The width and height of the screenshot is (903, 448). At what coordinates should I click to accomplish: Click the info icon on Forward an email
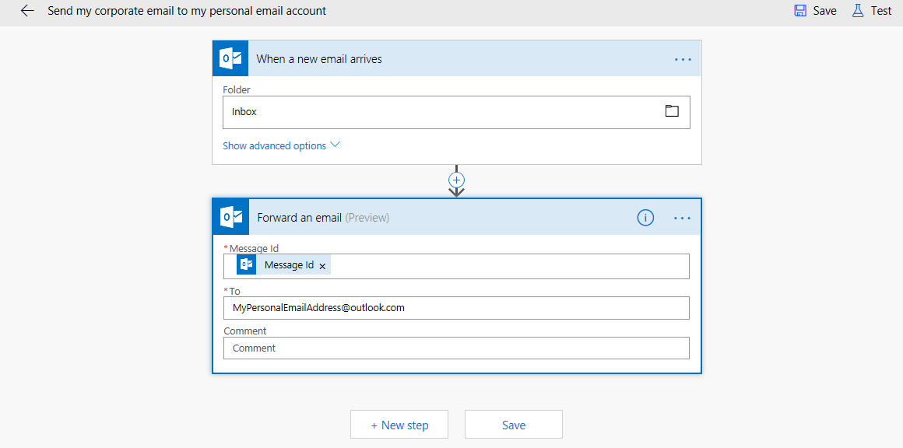click(645, 218)
